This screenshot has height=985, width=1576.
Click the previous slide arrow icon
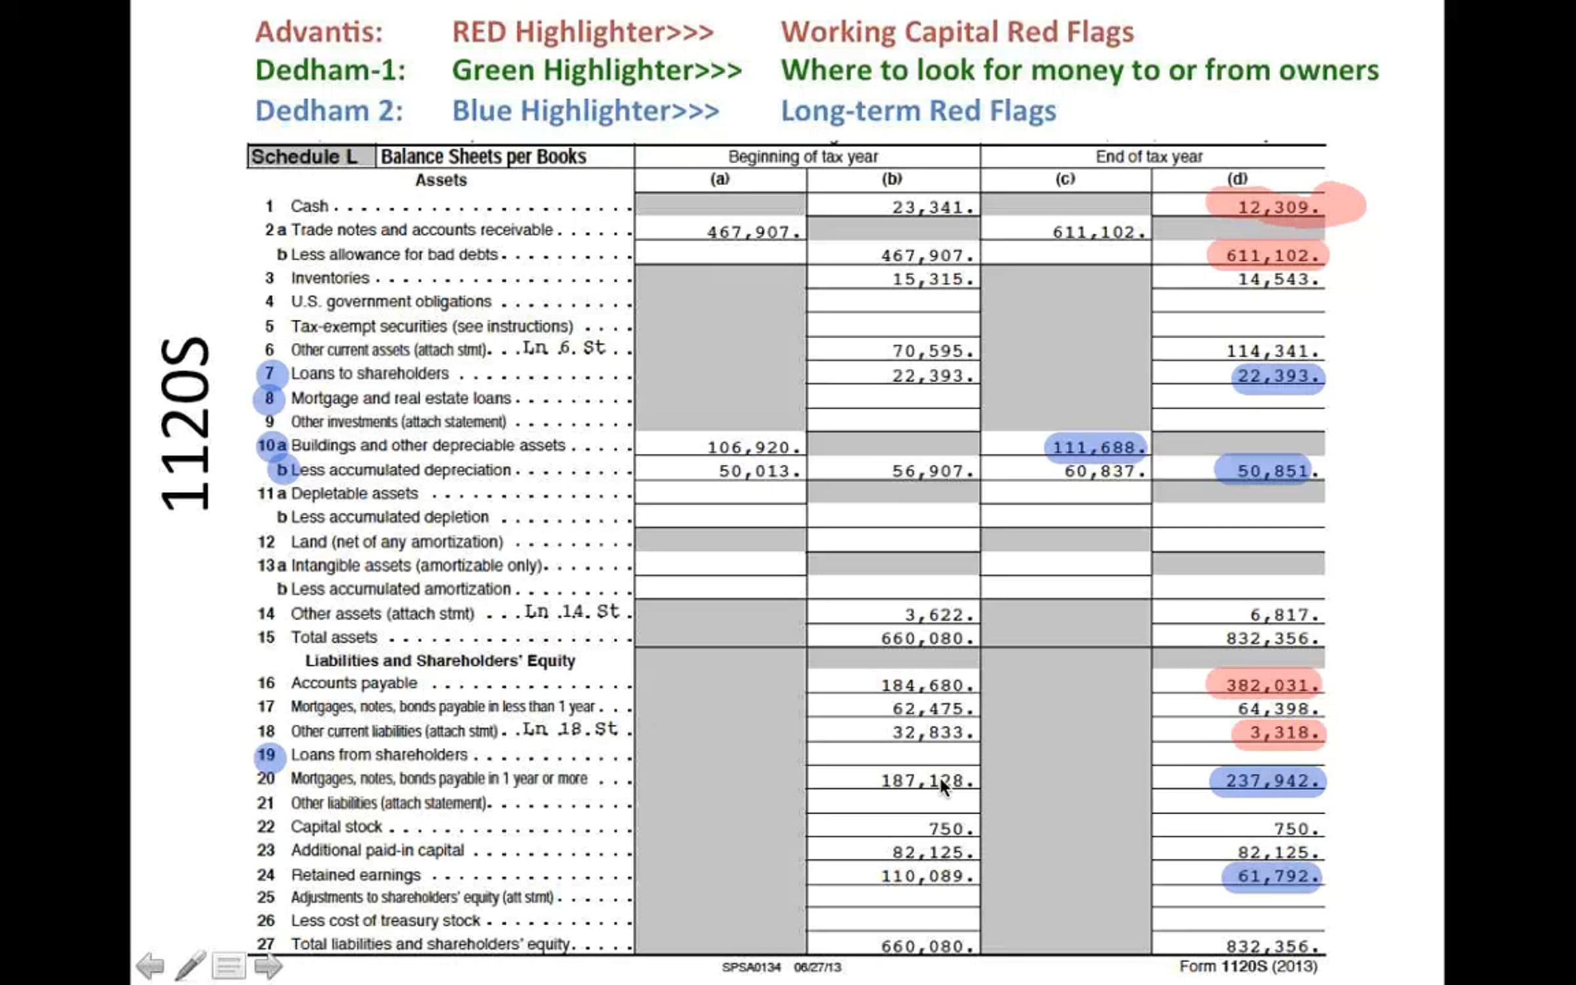pos(150,967)
